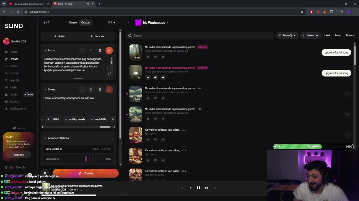
Task: Expand the lyrics text box to full size
Action: point(109,73)
